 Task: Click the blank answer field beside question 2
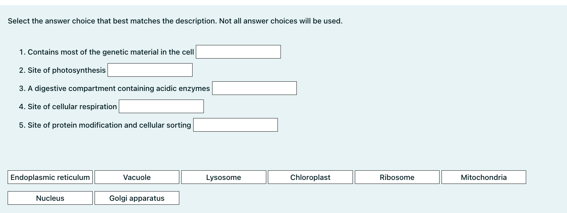tap(150, 70)
